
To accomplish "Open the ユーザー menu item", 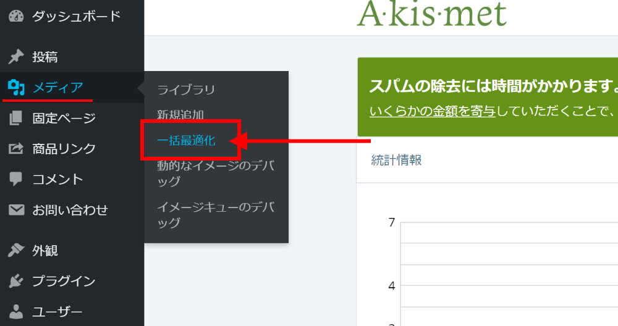I will coord(57,312).
